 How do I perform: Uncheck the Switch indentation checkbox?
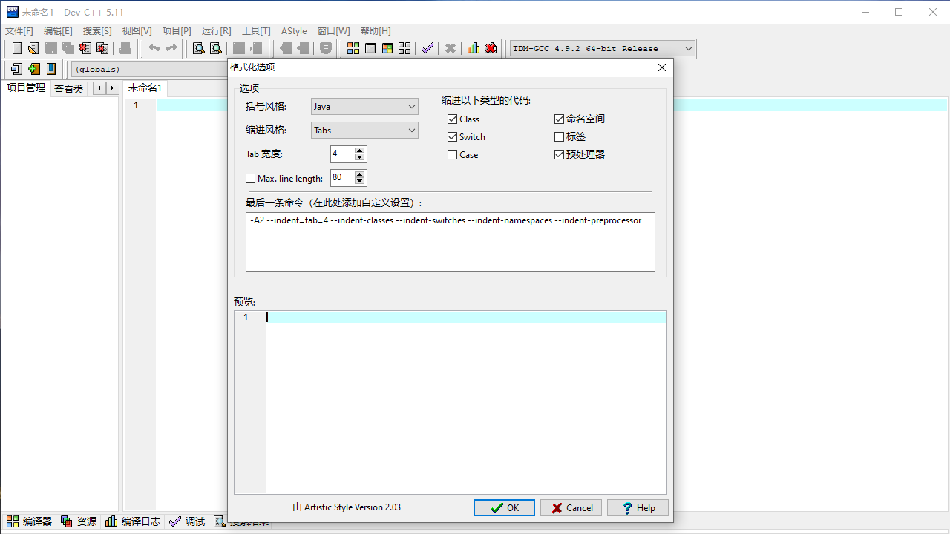pos(452,136)
